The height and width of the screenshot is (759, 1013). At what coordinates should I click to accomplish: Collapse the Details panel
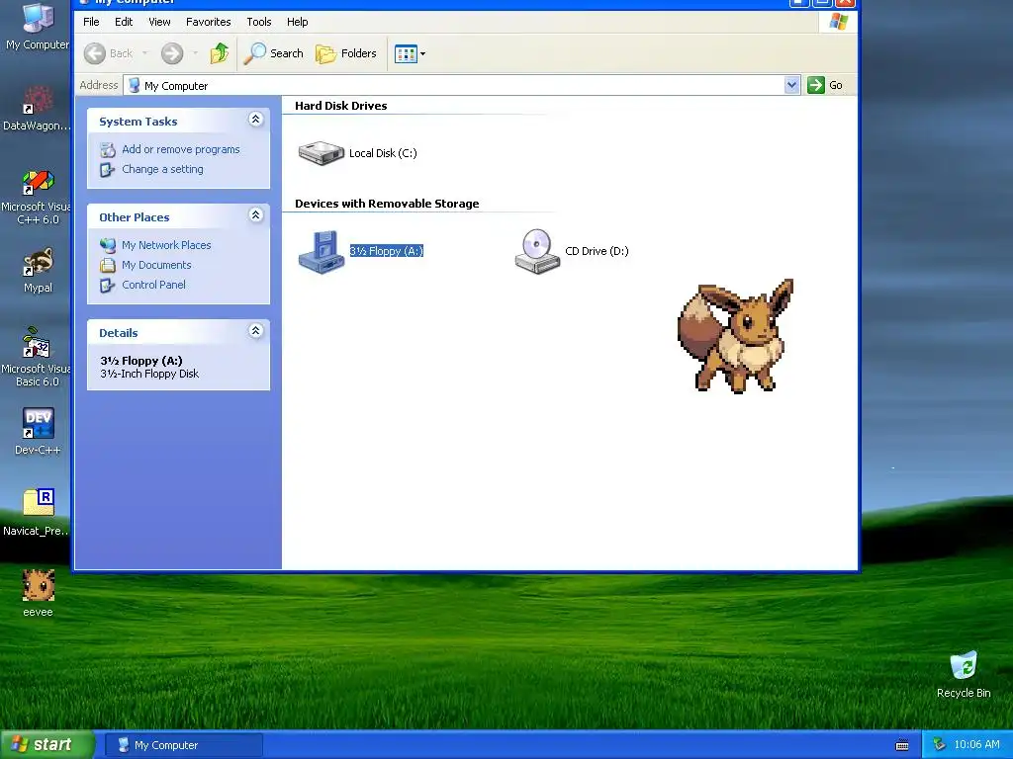coord(256,331)
